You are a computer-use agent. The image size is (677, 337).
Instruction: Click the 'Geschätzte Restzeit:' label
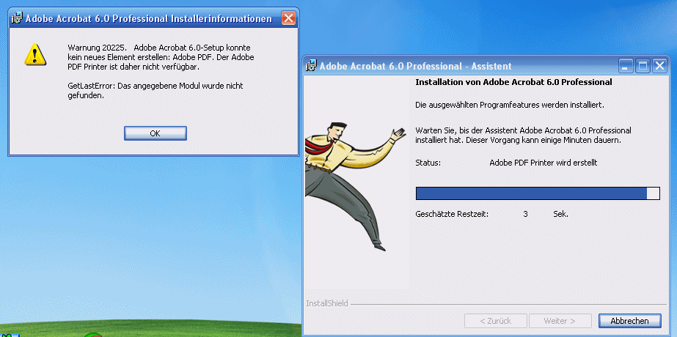452,214
